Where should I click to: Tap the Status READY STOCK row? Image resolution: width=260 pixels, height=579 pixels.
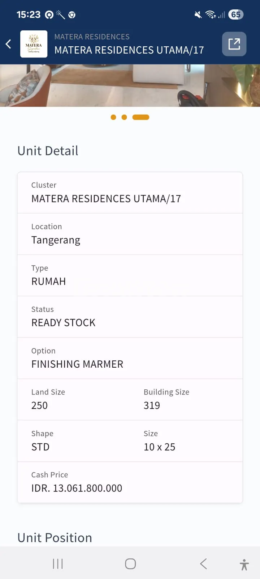(x=130, y=317)
